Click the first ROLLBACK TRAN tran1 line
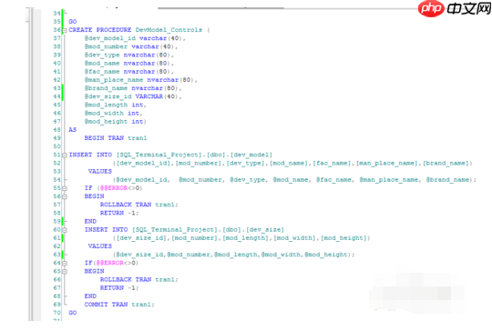Screen dimensions: 492x331 click(139, 205)
